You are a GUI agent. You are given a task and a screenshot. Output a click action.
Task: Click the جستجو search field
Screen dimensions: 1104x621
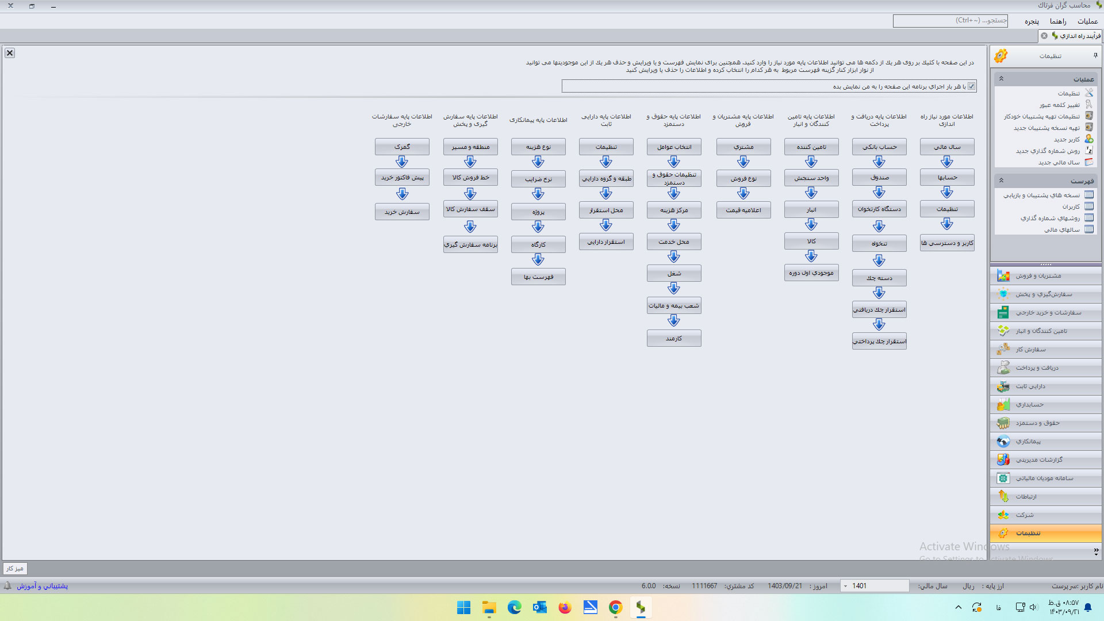[949, 21]
